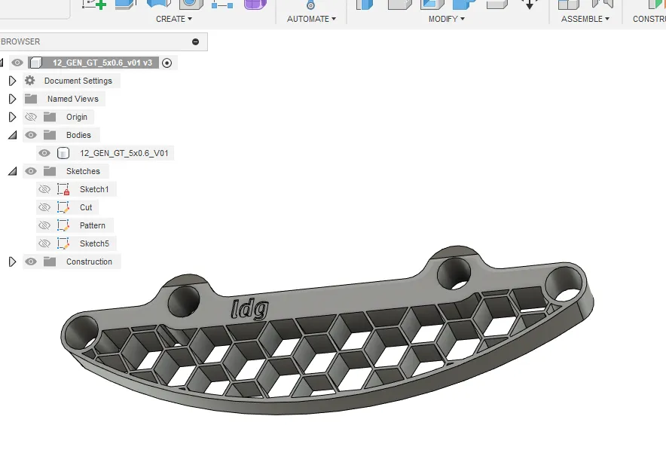Click the Sketch5 sketch icon
The height and width of the screenshot is (459, 666).
pos(63,243)
